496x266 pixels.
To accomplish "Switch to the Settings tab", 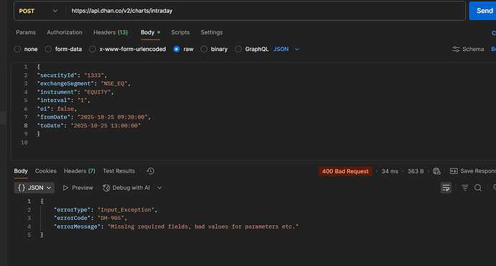I will [211, 32].
